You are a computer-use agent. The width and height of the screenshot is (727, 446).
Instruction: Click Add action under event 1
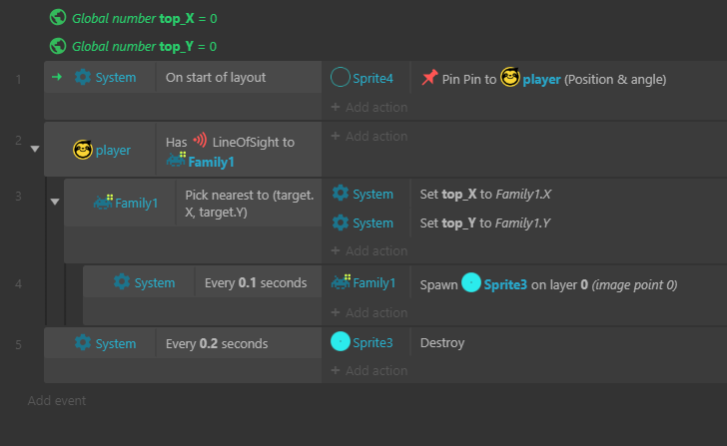(369, 107)
